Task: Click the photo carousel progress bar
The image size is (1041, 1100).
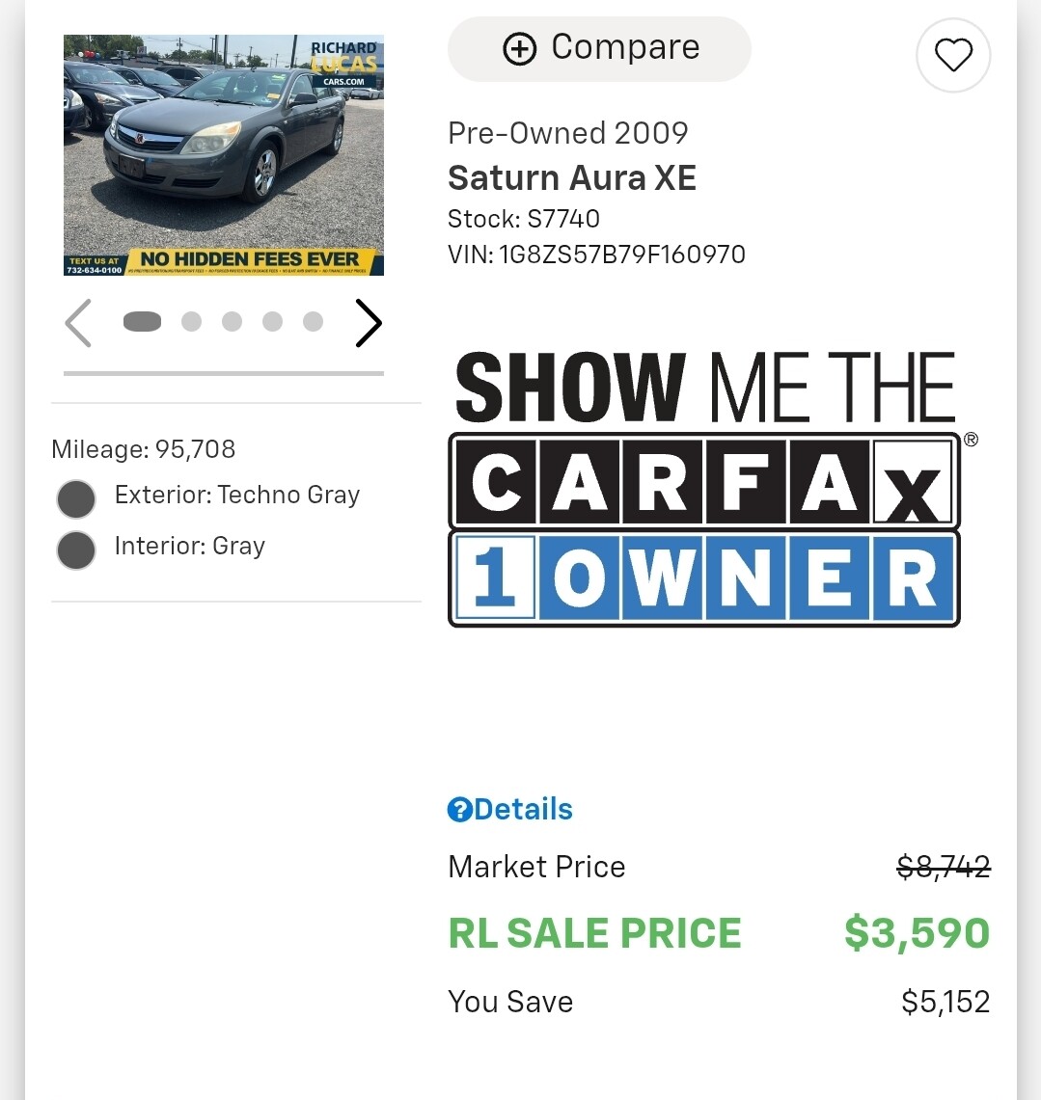Action: tap(224, 373)
